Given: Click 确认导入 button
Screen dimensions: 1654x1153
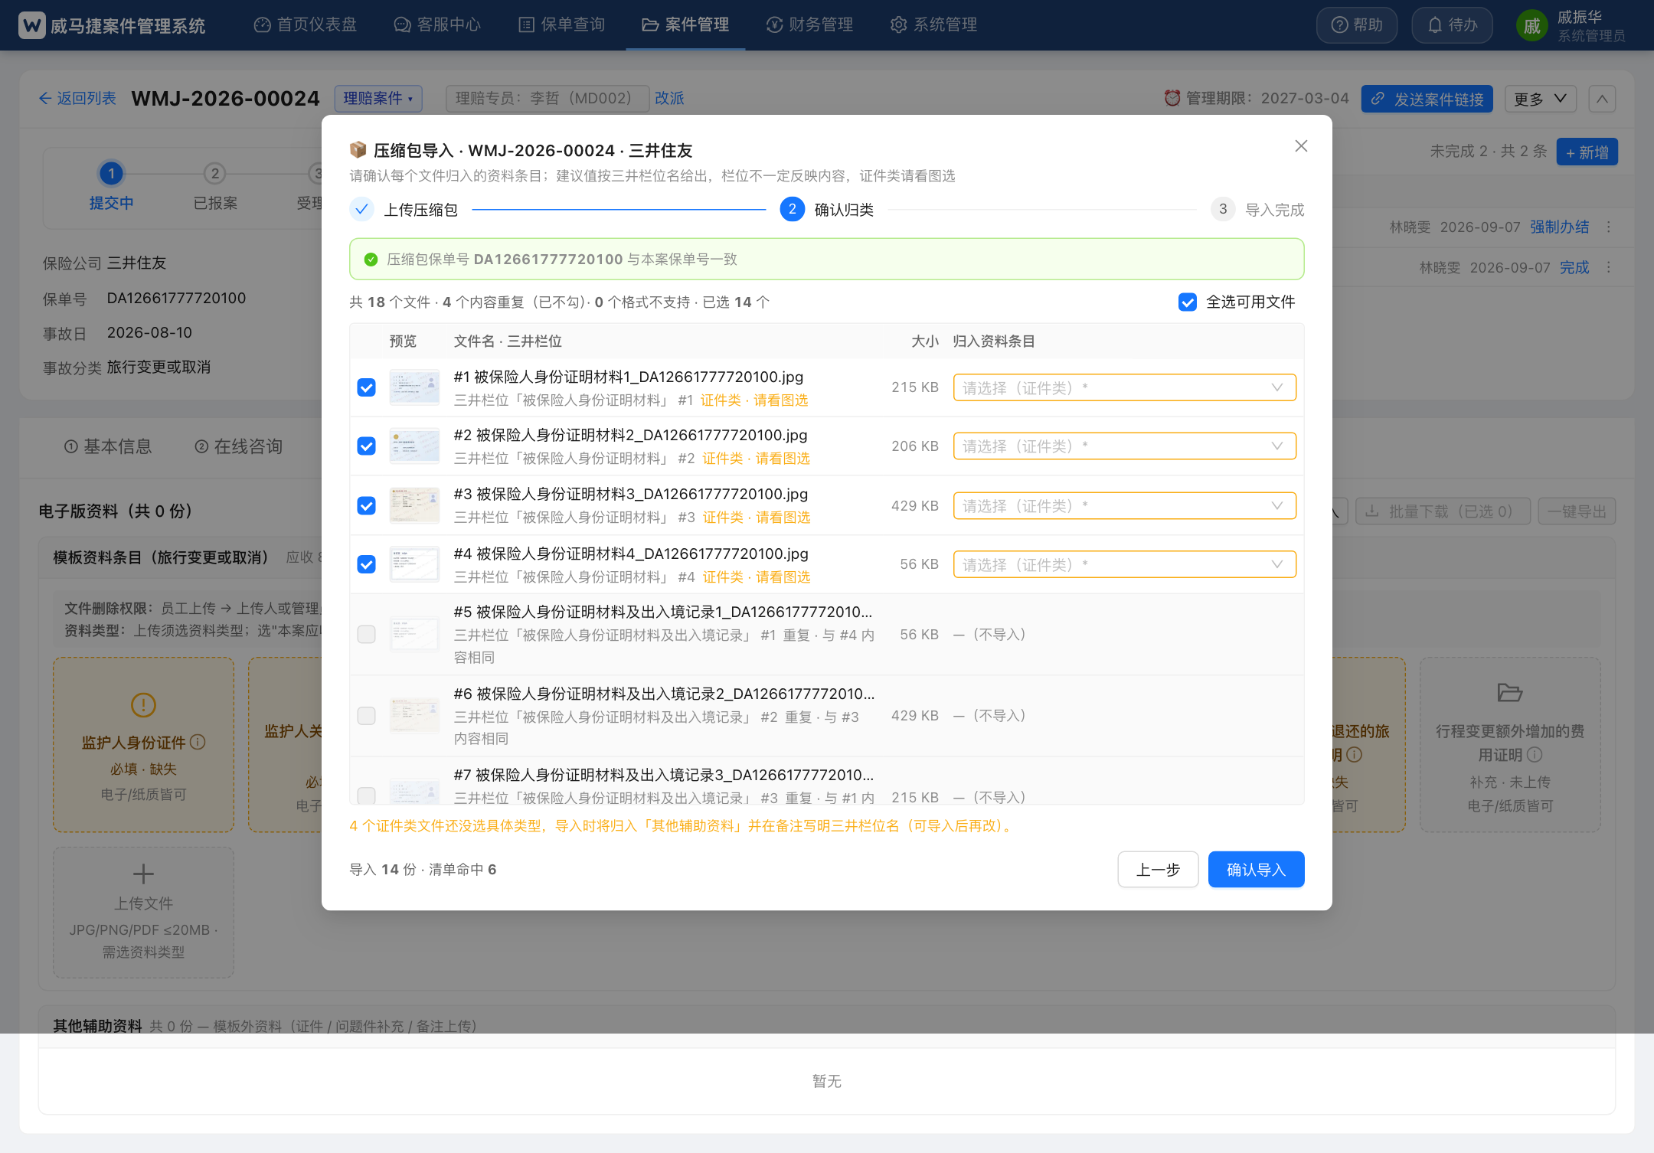Looking at the screenshot, I should 1256,870.
